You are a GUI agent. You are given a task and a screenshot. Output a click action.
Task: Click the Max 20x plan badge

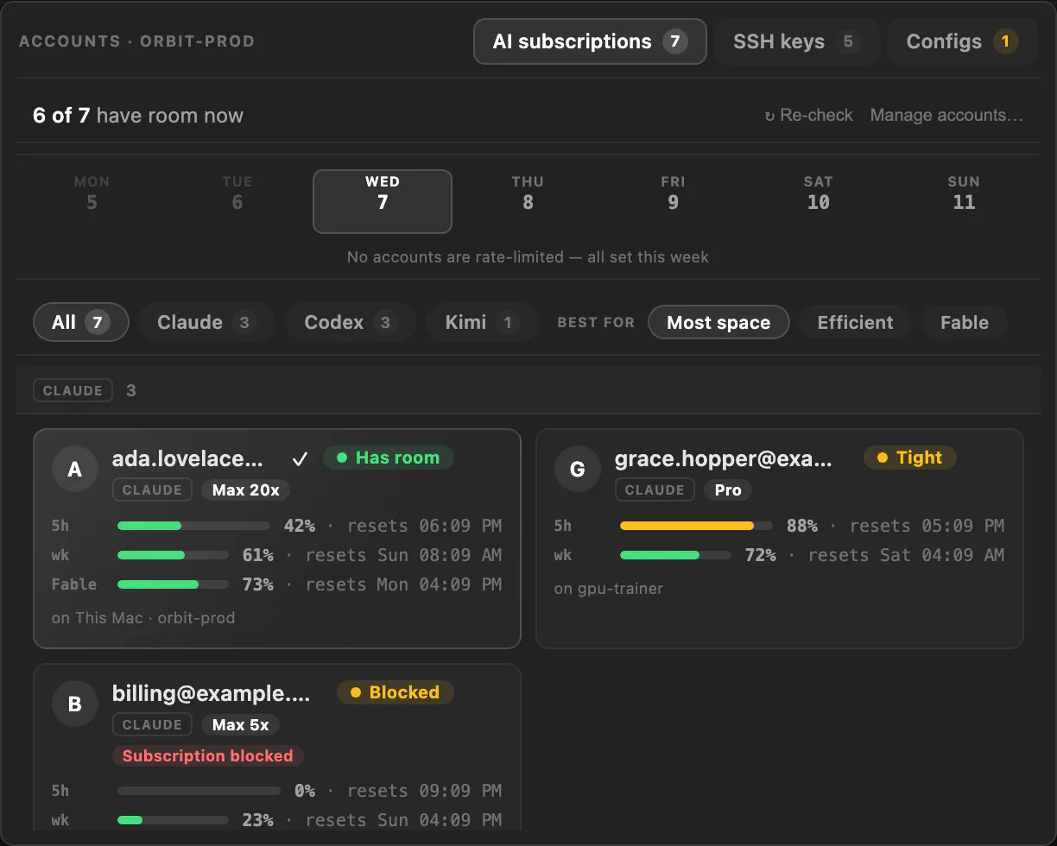[x=246, y=489]
